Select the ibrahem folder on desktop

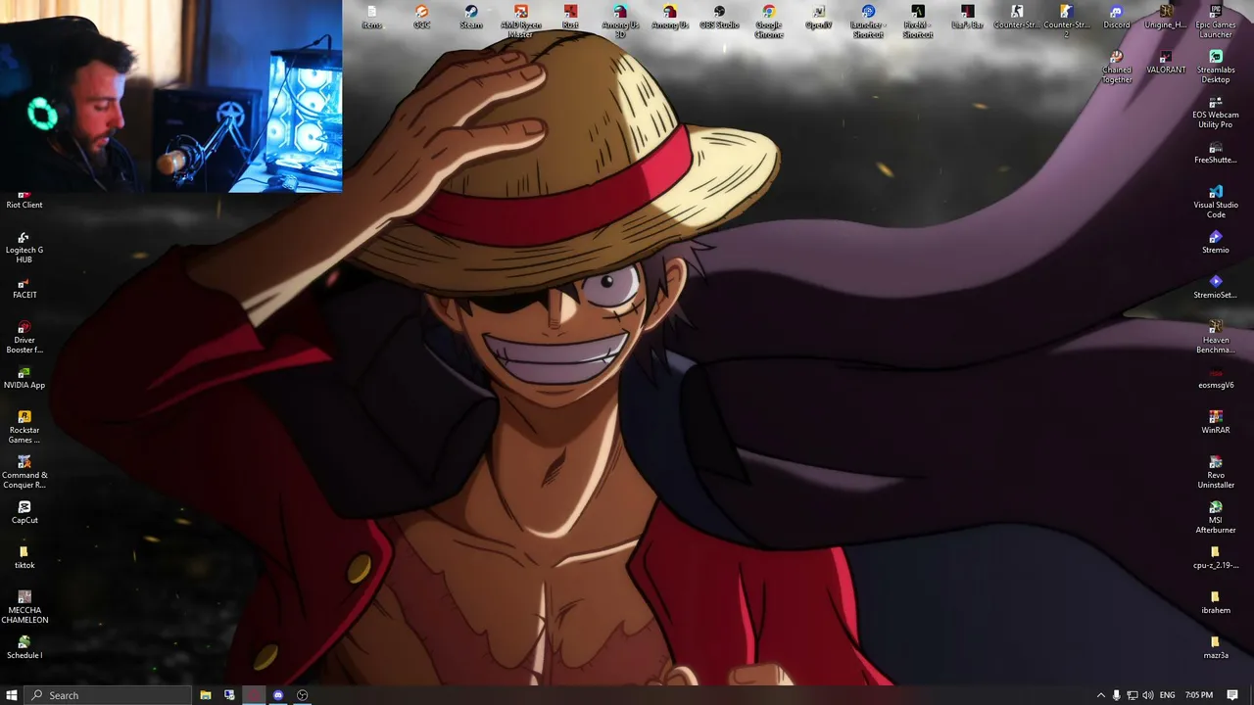pyautogui.click(x=1216, y=602)
